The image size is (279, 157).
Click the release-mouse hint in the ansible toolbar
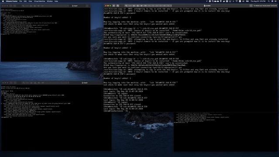(265, 6)
